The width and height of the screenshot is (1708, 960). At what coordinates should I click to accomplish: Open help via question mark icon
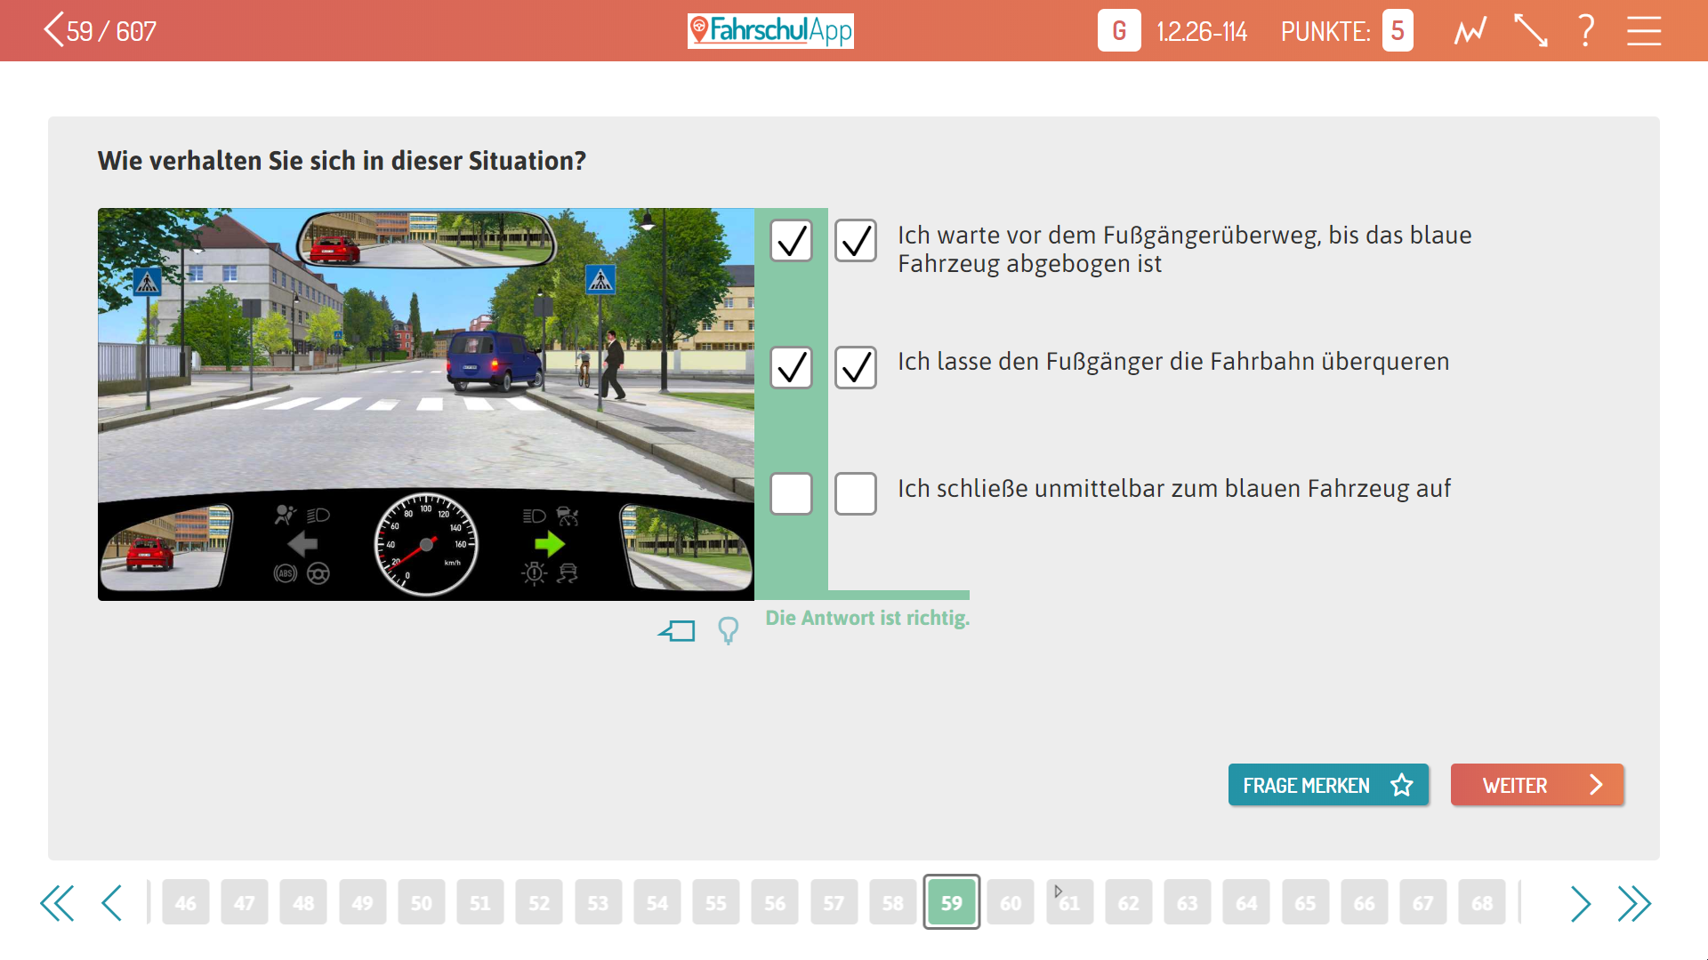[1586, 31]
